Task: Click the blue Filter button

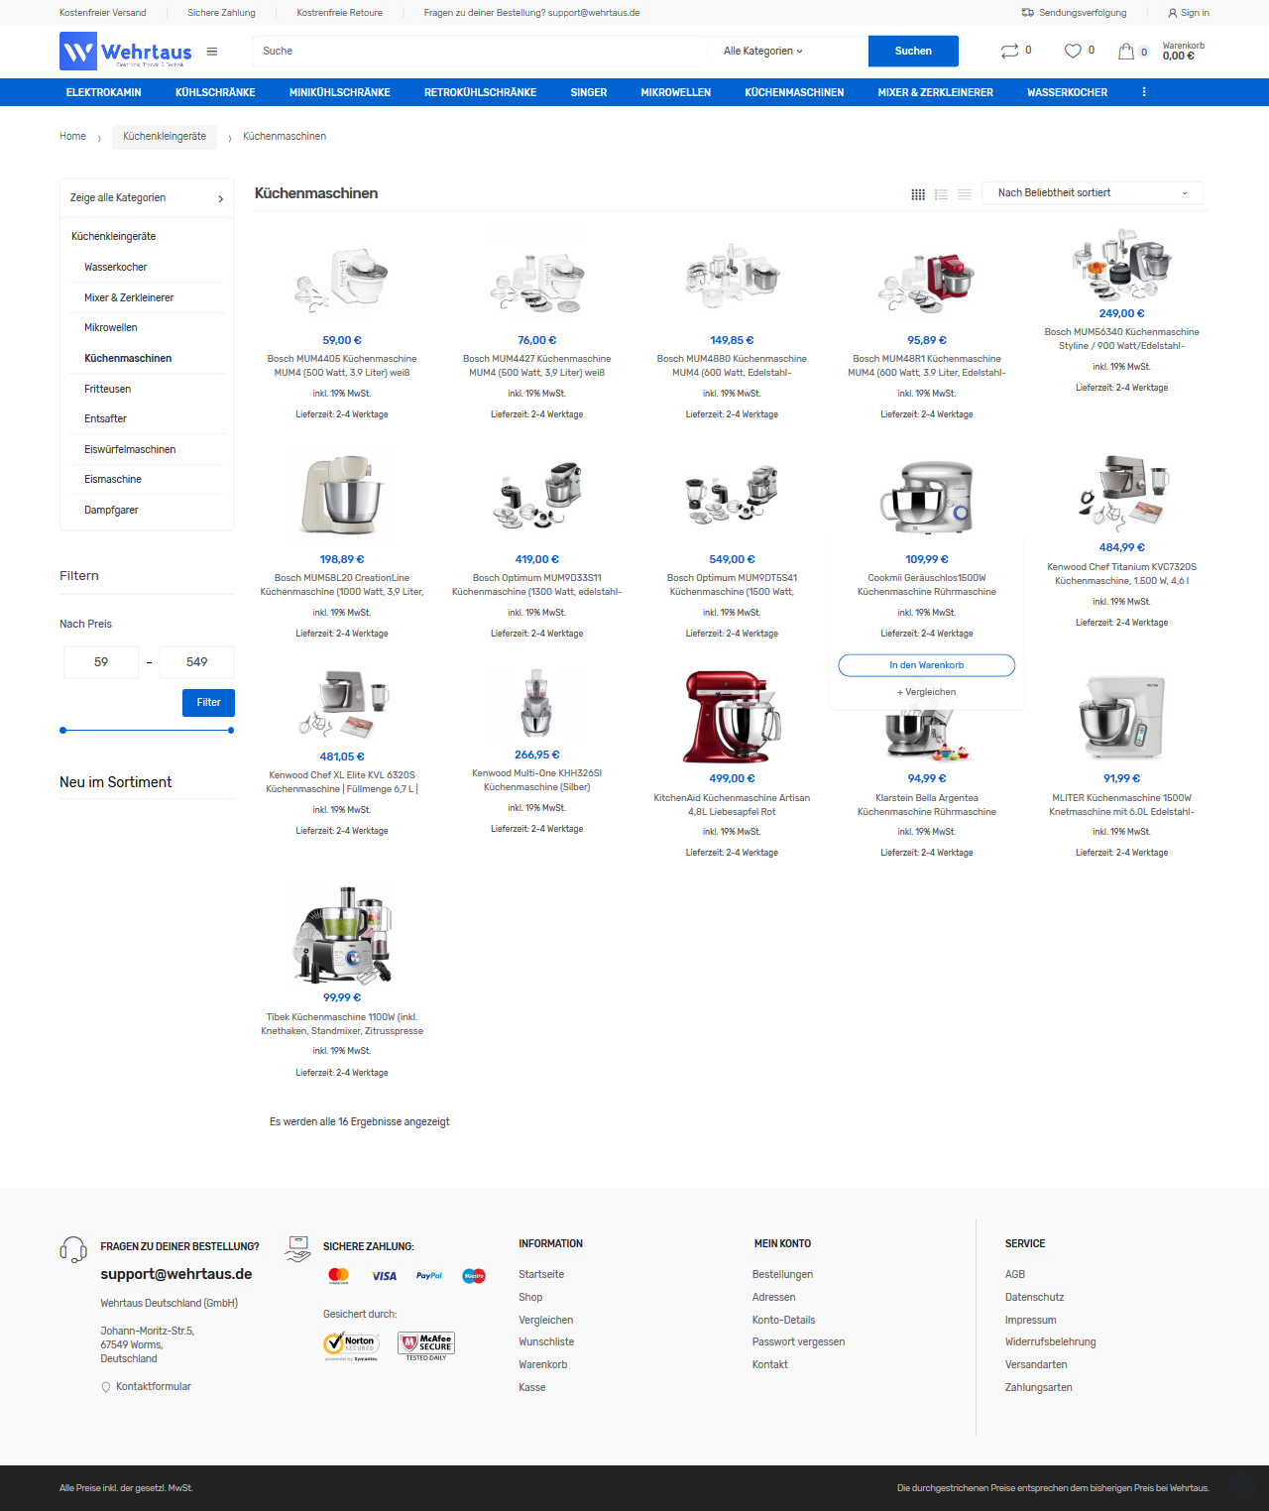Action: coord(208,703)
